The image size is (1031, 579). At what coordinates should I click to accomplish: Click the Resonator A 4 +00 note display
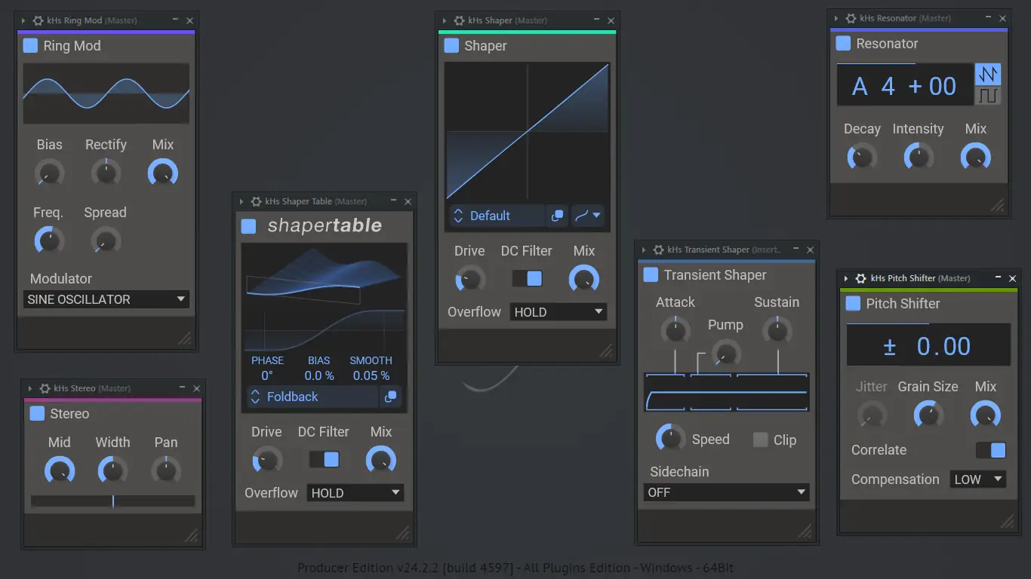click(905, 85)
